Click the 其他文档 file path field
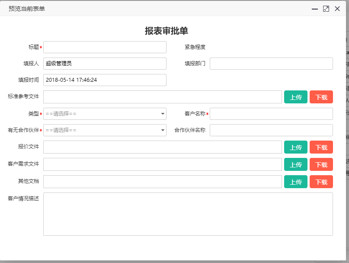349x263 pixels. pyautogui.click(x=163, y=182)
